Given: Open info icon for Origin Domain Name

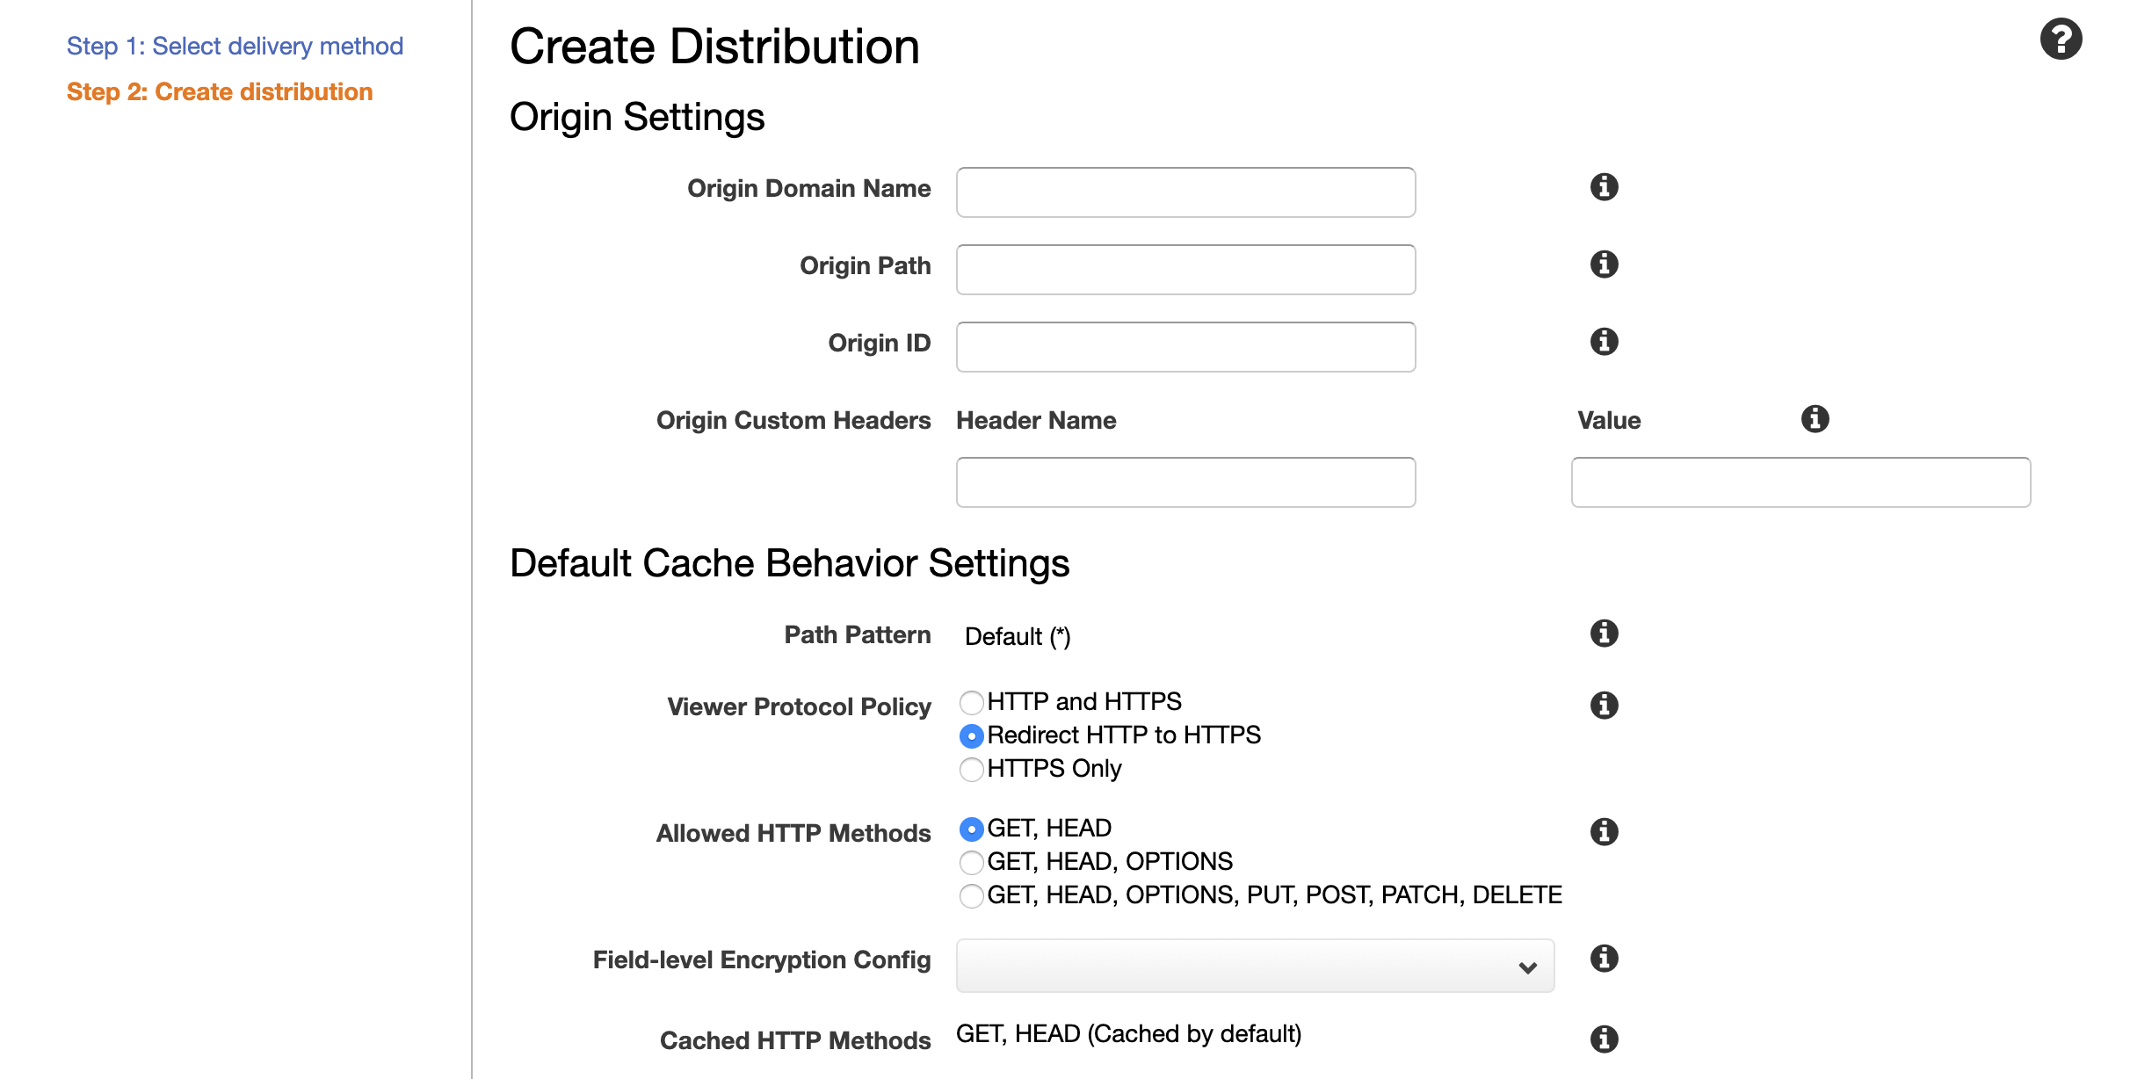Looking at the screenshot, I should [1604, 187].
